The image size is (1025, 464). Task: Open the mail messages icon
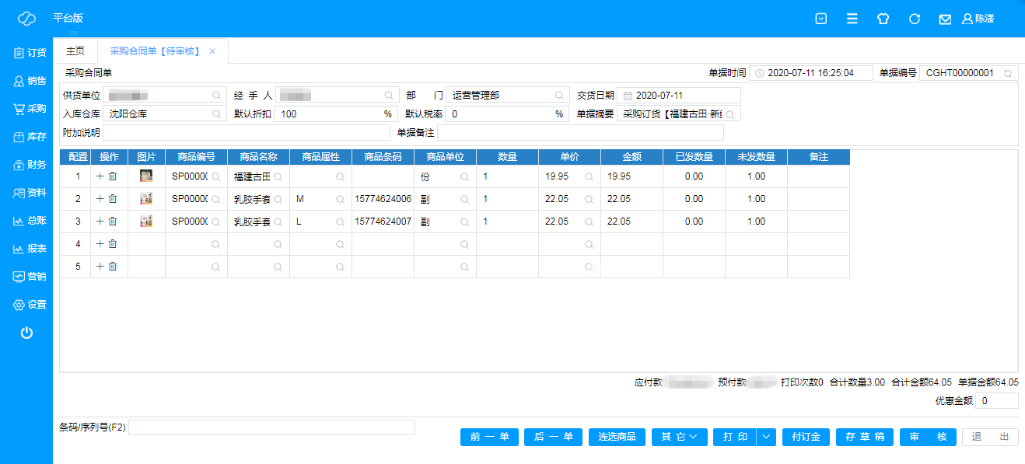coord(945,19)
